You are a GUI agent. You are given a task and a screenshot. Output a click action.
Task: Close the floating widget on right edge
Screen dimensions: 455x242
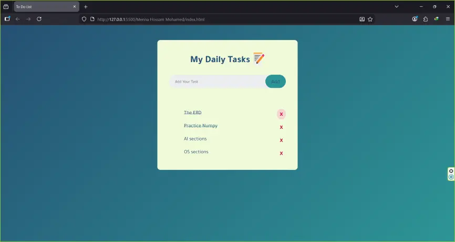[x=451, y=171]
